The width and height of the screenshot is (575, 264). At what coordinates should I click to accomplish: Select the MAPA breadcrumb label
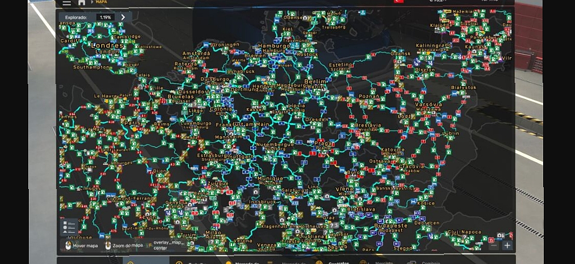(x=101, y=2)
